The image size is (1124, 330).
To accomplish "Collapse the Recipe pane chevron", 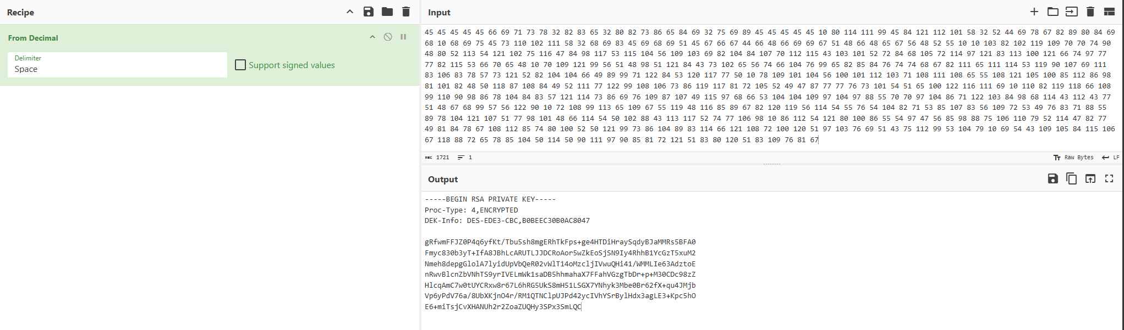I will point(350,12).
